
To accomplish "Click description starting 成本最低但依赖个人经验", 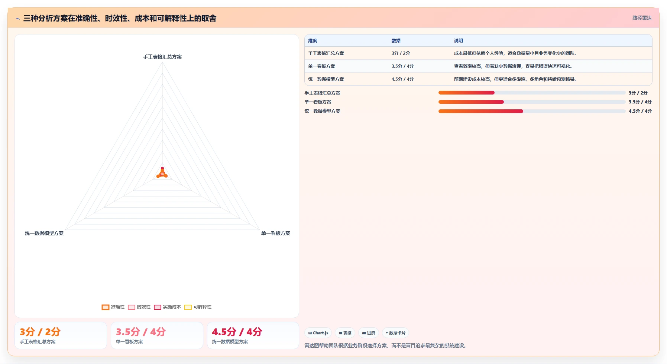I will [515, 53].
